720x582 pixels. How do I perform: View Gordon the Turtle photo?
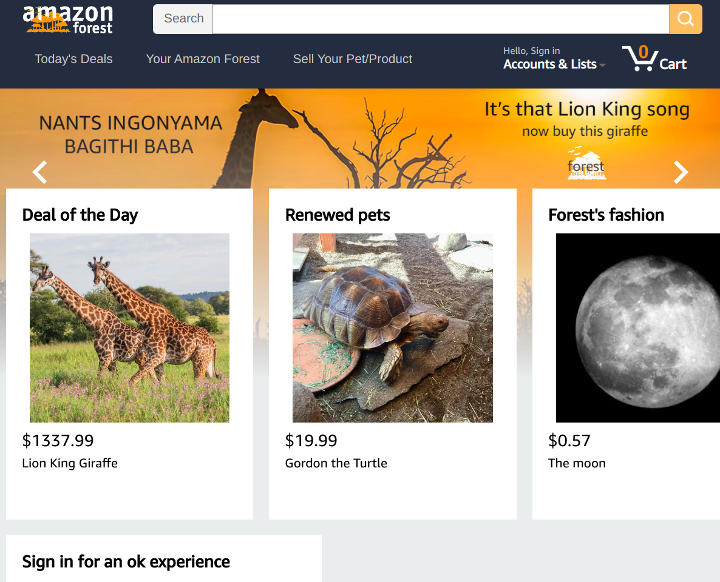[x=393, y=328]
